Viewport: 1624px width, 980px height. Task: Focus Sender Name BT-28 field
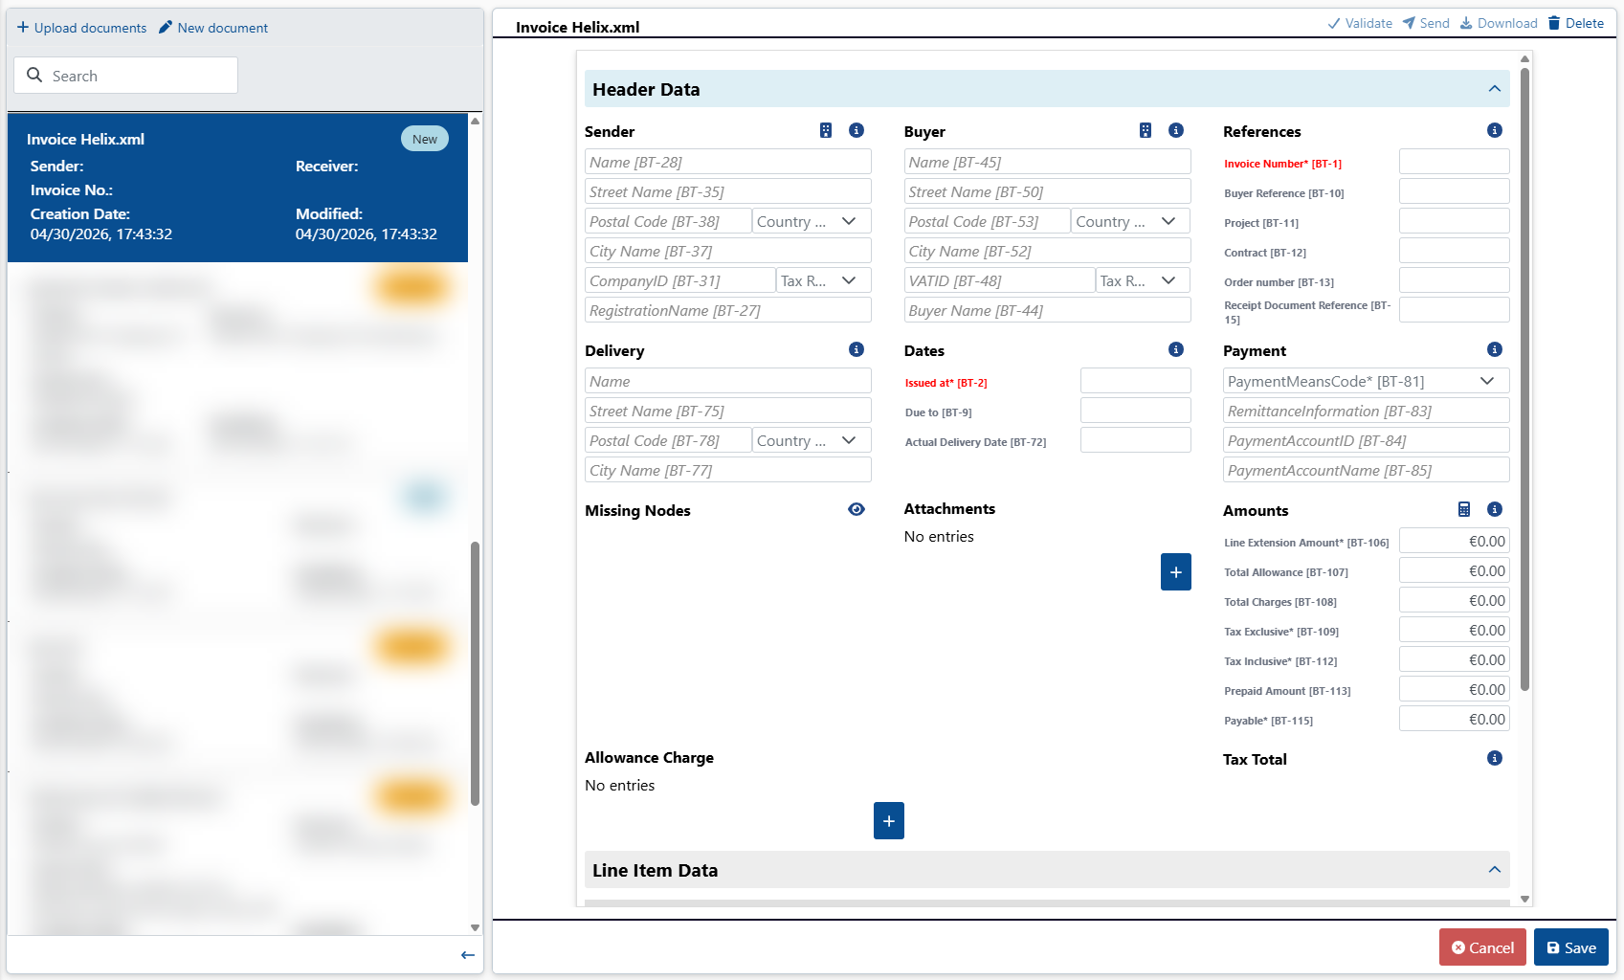coord(728,162)
